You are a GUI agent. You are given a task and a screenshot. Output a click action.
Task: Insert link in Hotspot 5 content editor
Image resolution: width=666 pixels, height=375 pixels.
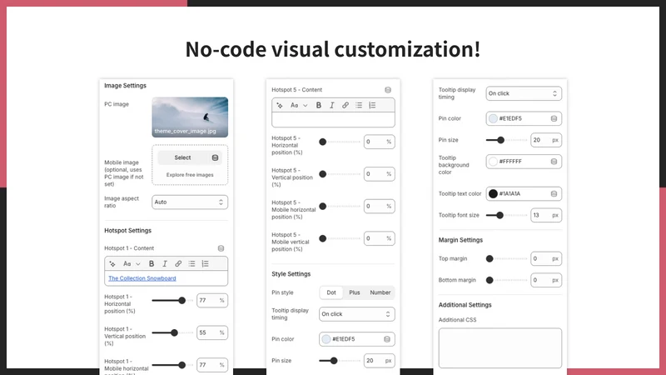pyautogui.click(x=345, y=106)
